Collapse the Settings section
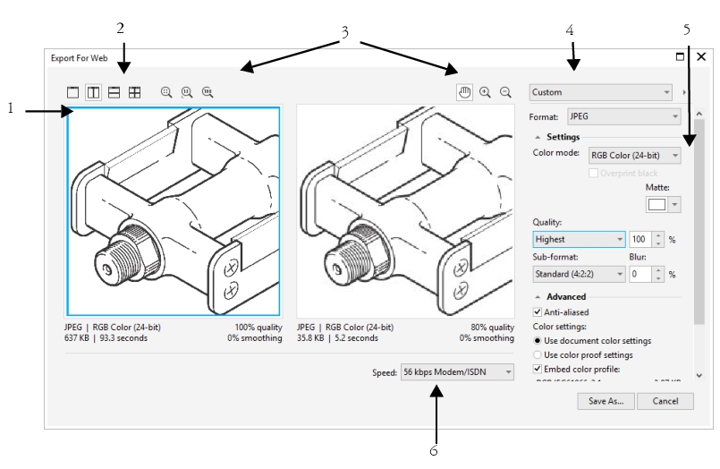 538,137
